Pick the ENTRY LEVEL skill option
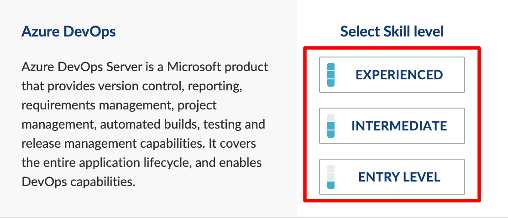The height and width of the screenshot is (218, 508). point(392,177)
